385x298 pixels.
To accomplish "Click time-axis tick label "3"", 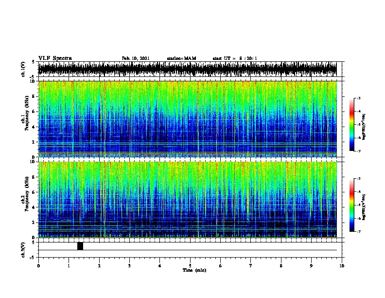I will pos(129,266).
